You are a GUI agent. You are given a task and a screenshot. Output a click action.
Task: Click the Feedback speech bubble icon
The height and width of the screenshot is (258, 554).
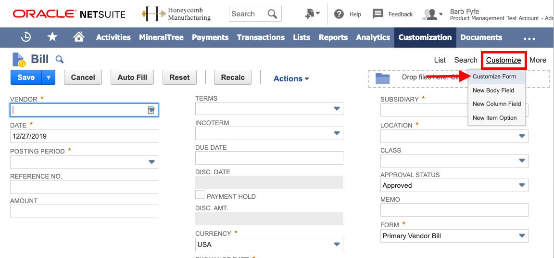(x=378, y=14)
